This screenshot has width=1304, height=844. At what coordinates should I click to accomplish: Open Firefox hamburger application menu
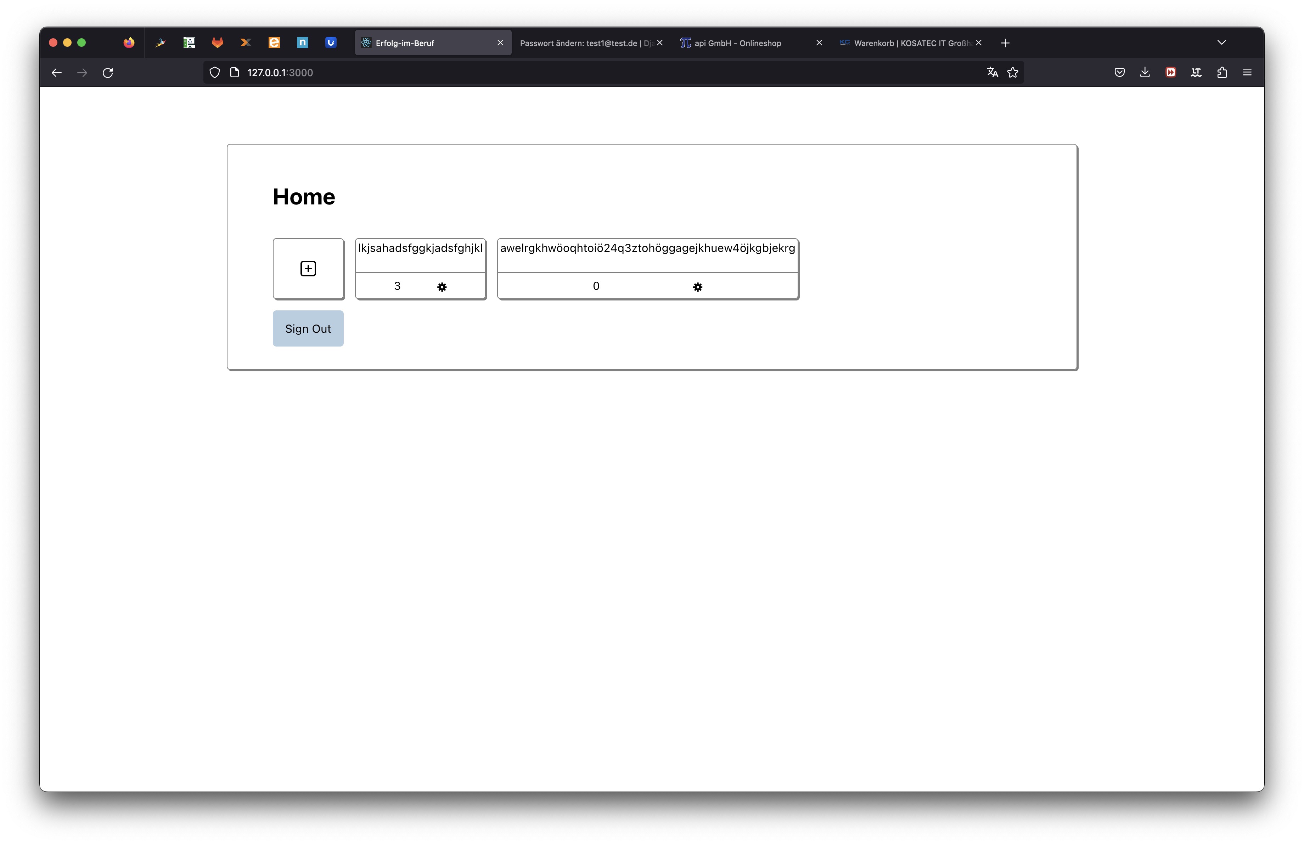[1247, 72]
